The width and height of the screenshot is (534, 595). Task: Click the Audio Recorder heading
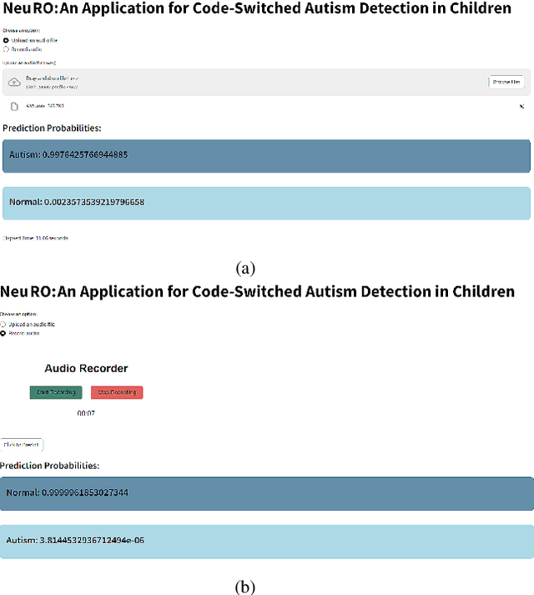click(86, 368)
